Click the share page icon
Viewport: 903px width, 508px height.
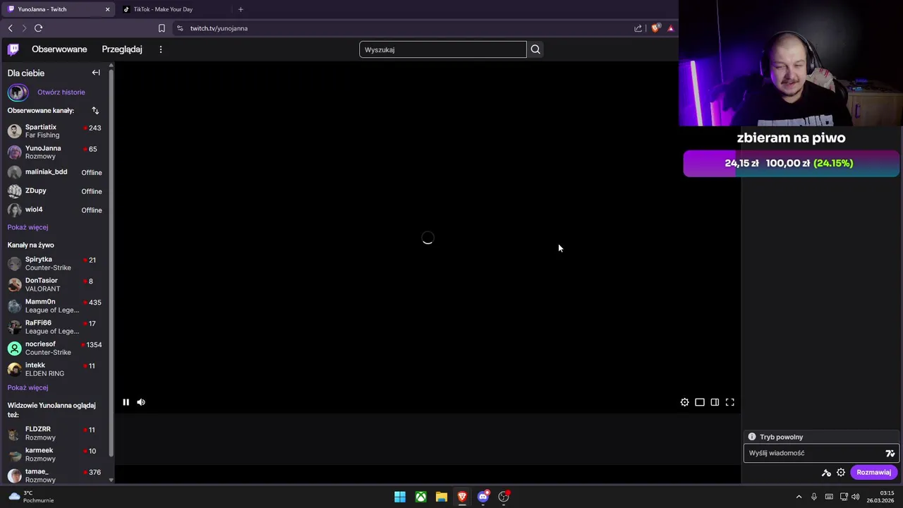638,28
